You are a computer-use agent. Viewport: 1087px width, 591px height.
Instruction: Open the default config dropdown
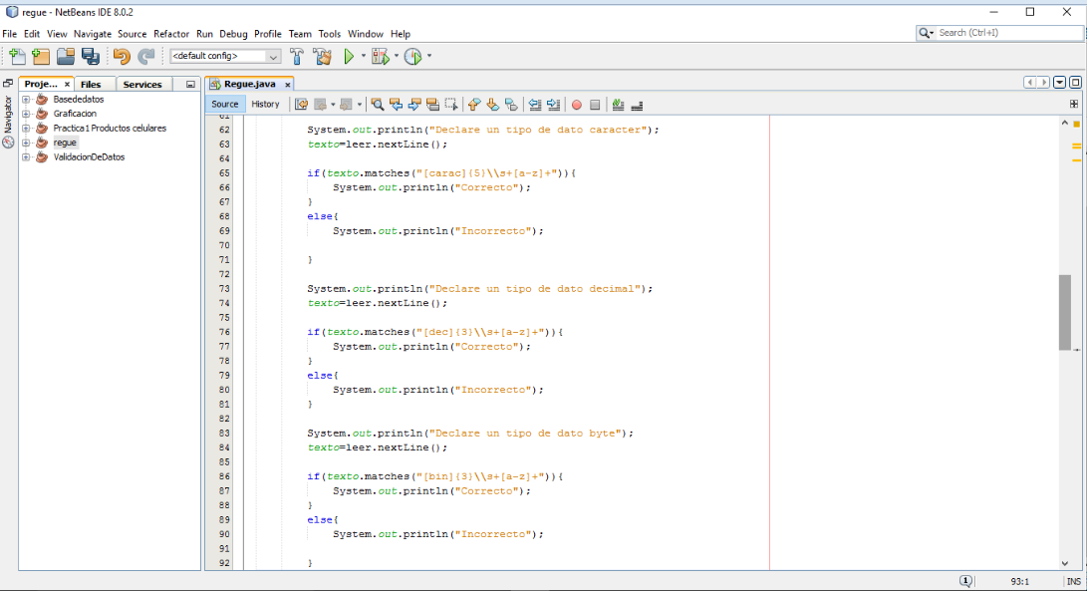tap(275, 57)
